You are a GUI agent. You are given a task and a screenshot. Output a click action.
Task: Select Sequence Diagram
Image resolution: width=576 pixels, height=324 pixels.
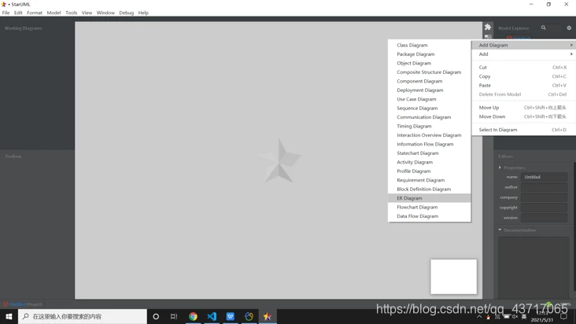430,108
